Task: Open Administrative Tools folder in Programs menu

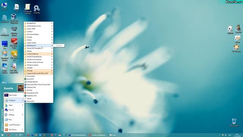Action: (x=39, y=26)
